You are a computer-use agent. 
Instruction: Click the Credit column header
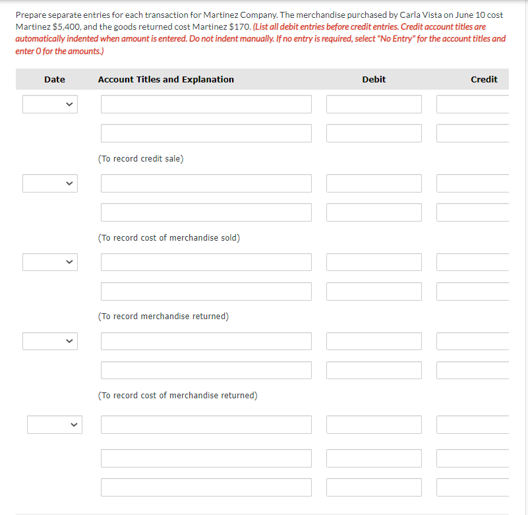(x=484, y=79)
